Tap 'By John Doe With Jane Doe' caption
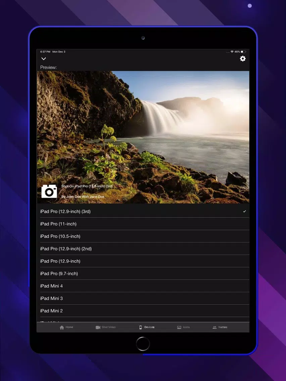 click(x=83, y=197)
